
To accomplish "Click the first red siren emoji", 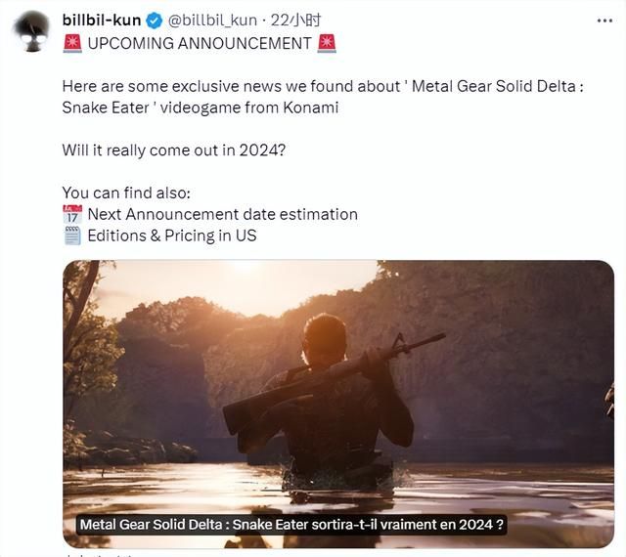I will 72,43.
